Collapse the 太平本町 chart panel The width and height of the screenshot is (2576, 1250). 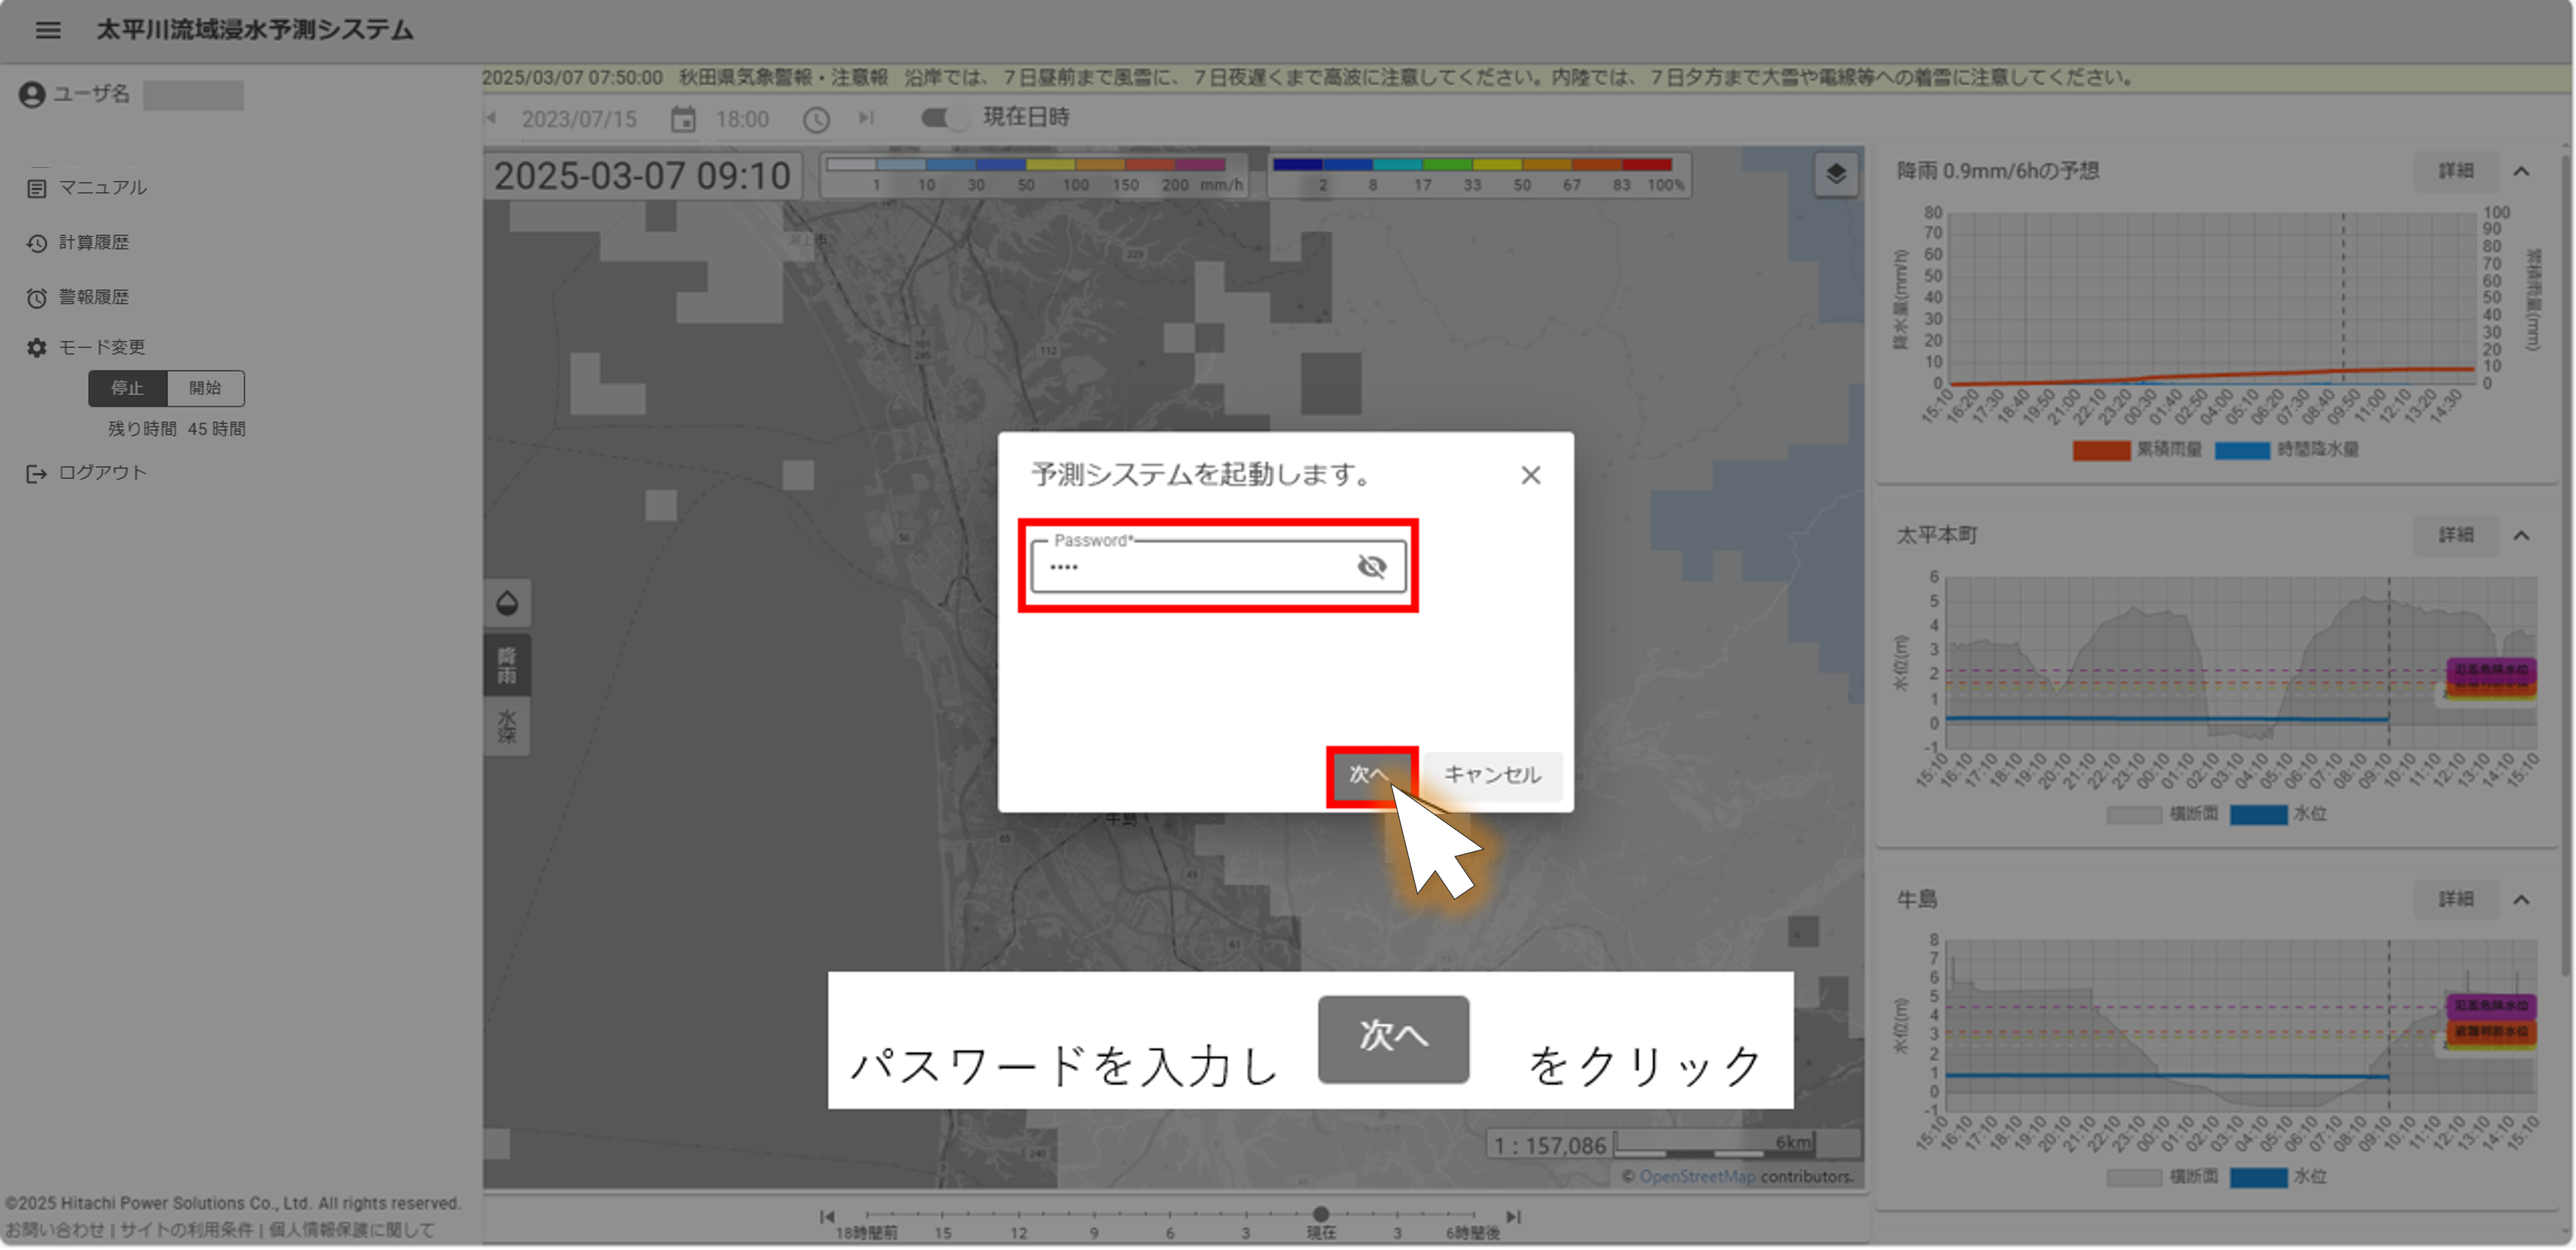click(x=2521, y=535)
